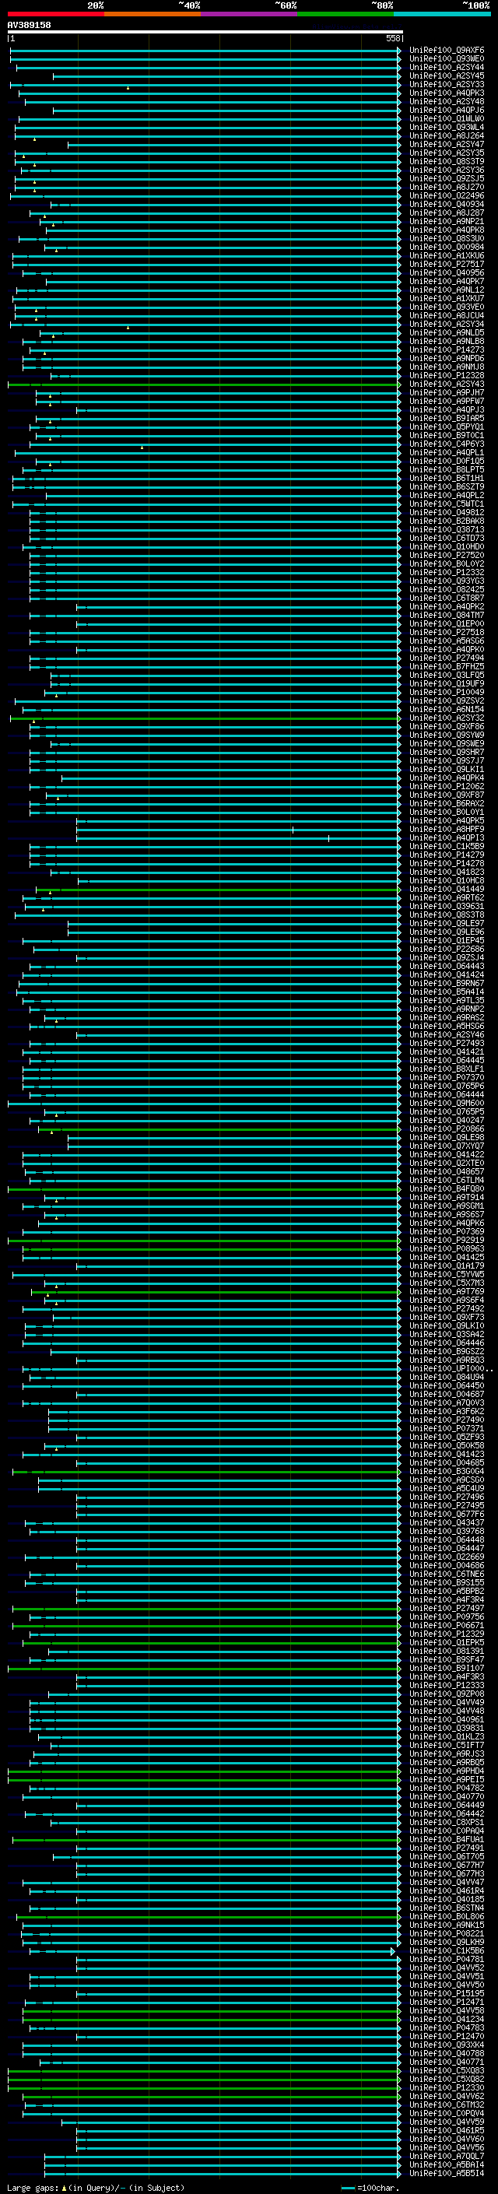
Task: Click the green alignment bar of UniRef100_A2SY43
Action: pyautogui.click(x=203, y=384)
